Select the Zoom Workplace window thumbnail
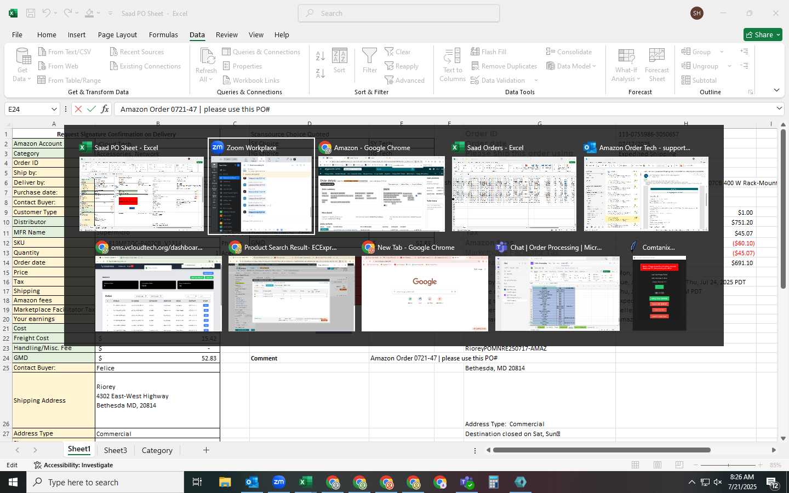This screenshot has width=789, height=493. point(261,186)
